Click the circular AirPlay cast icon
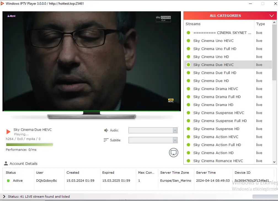 coord(173,152)
